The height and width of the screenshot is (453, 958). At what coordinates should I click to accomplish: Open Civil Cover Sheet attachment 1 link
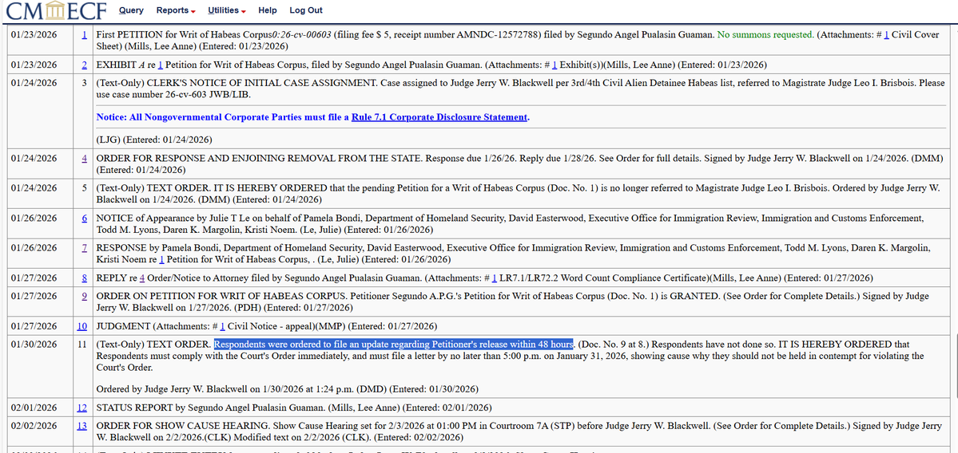click(x=887, y=35)
